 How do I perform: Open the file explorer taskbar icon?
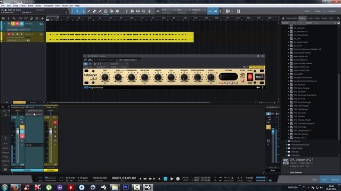(x=115, y=187)
